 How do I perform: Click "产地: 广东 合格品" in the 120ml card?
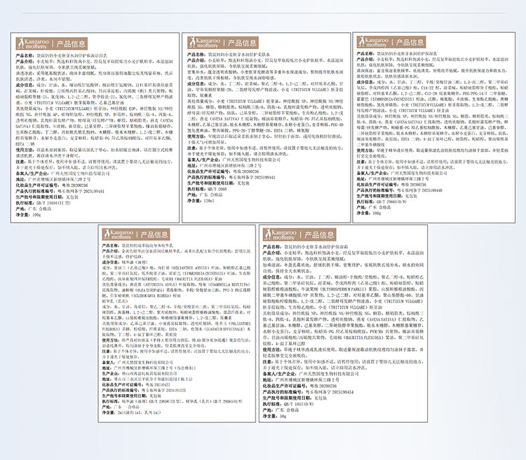click(x=205, y=195)
